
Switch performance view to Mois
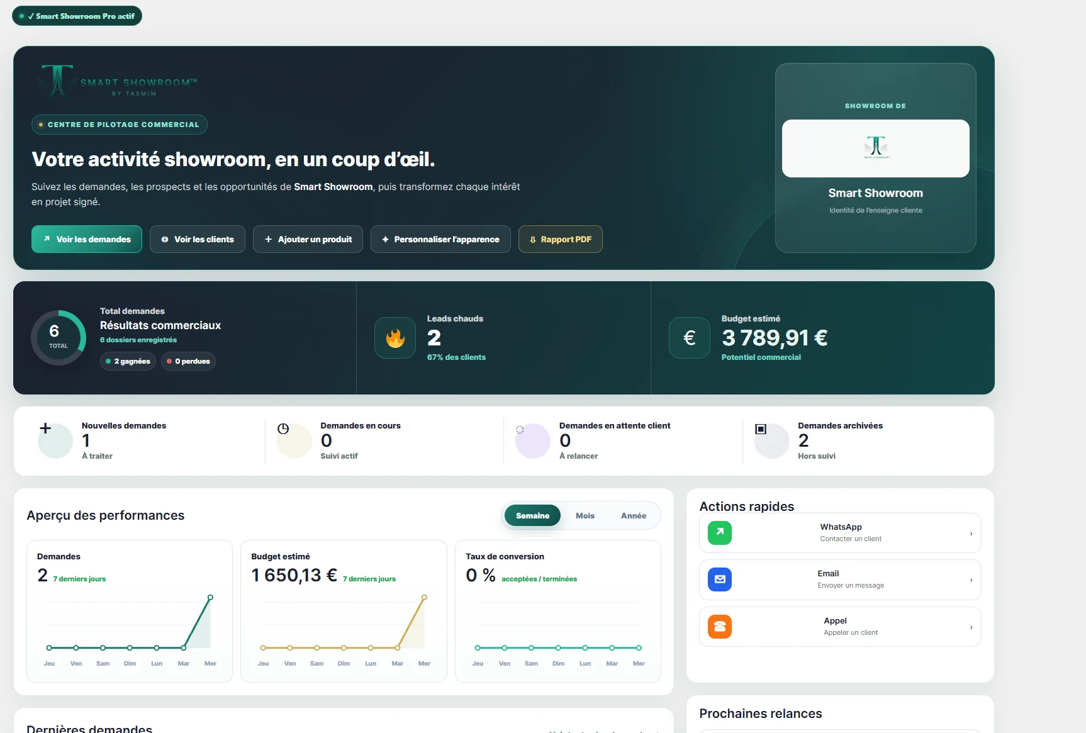[x=585, y=516]
